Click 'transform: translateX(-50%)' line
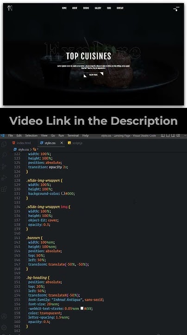Image resolution: width=187 pixels, height=335 pixels. (54, 295)
